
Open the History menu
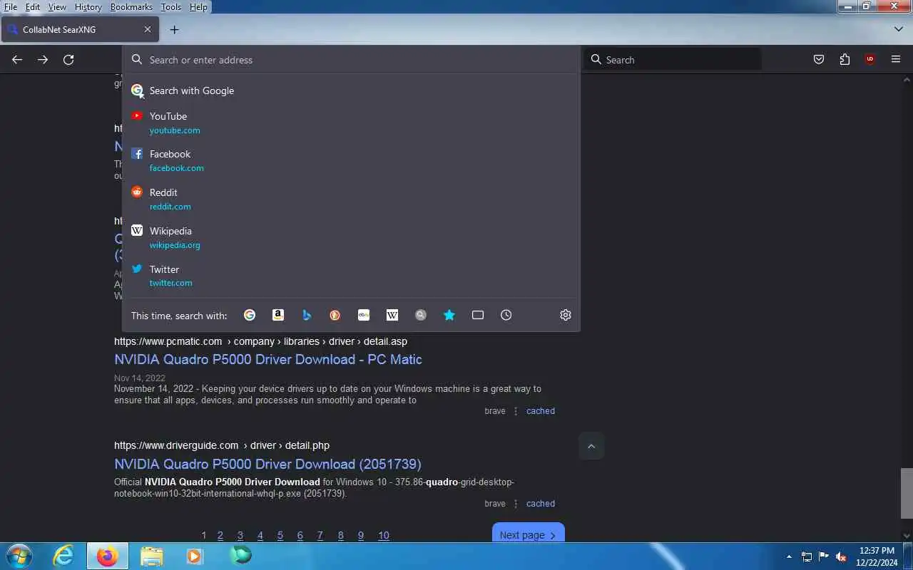[88, 6]
